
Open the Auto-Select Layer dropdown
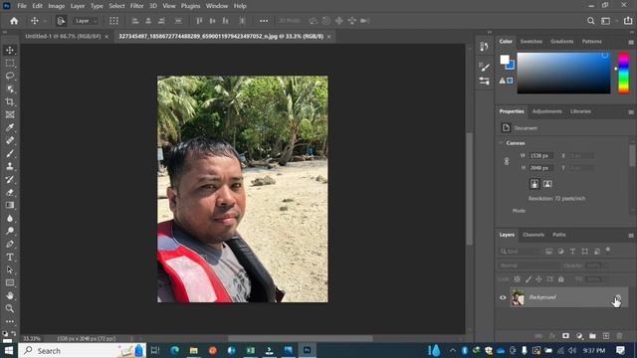(86, 21)
